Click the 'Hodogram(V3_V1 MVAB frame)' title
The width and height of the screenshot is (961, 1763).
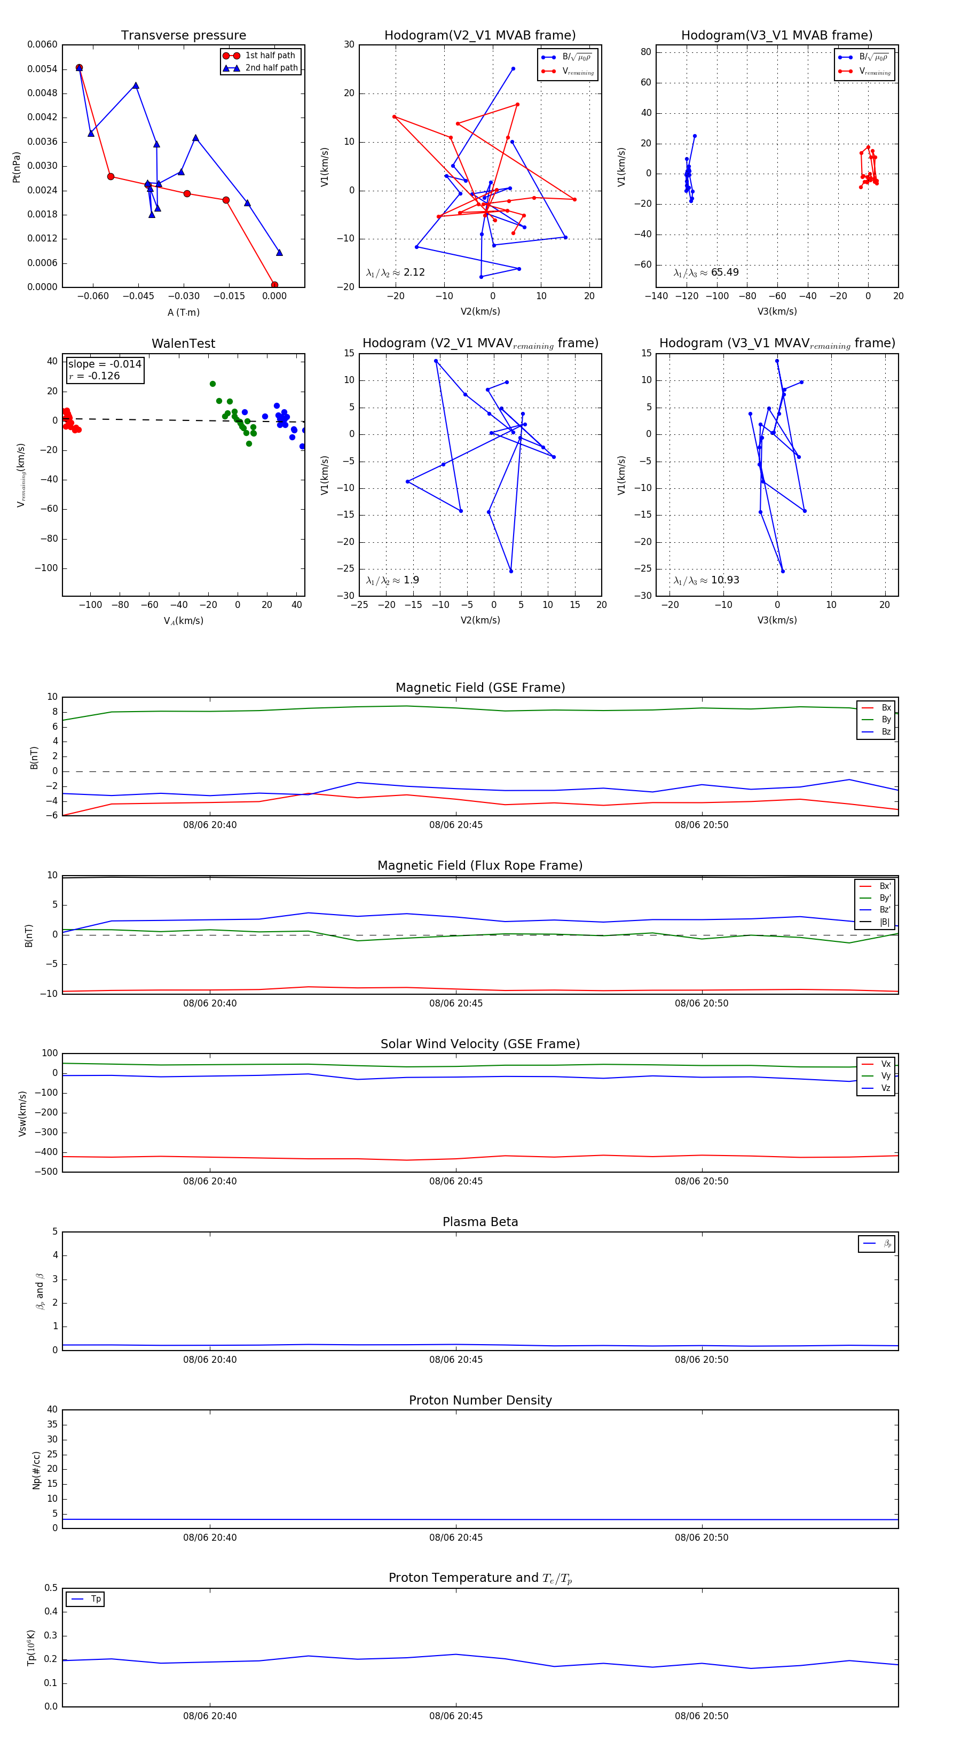[x=777, y=35]
